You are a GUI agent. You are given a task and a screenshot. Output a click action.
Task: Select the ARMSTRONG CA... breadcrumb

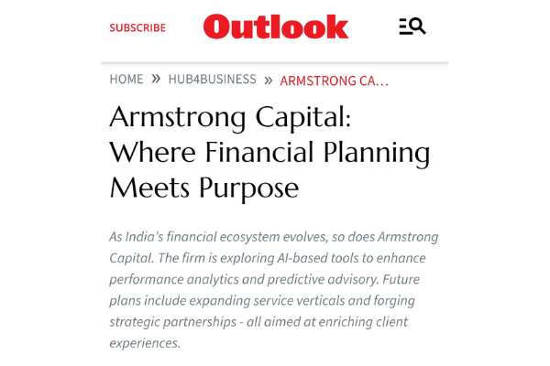335,81
